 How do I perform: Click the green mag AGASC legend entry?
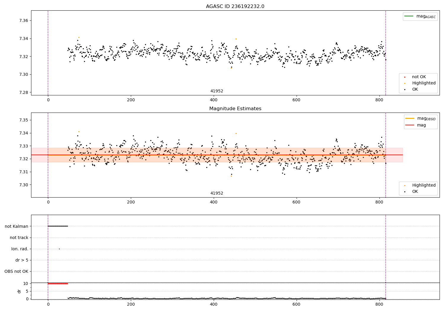(420, 16)
